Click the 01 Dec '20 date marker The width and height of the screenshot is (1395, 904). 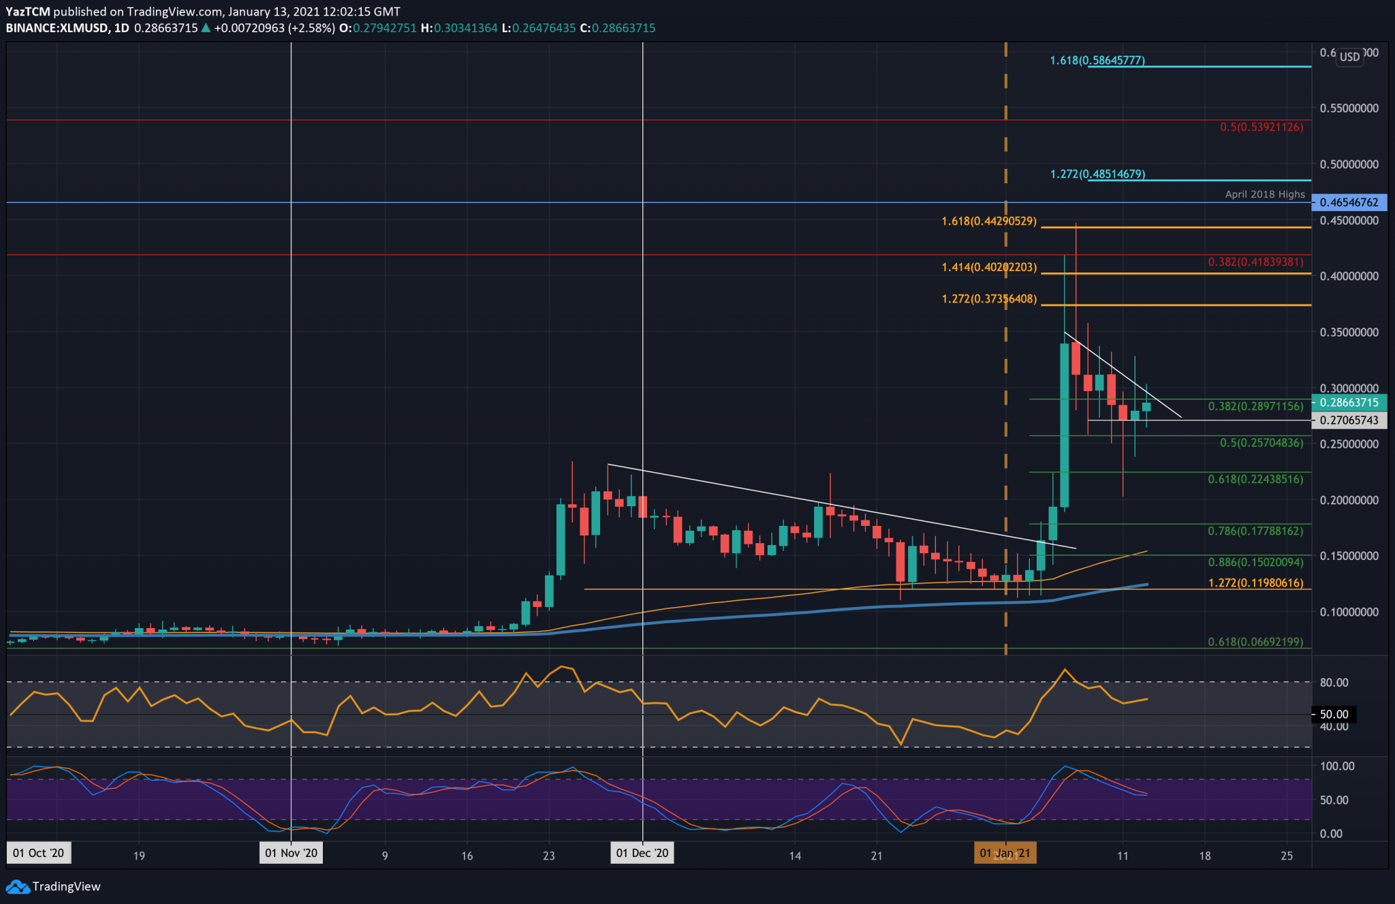642,853
